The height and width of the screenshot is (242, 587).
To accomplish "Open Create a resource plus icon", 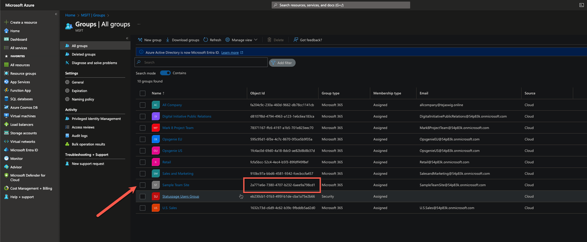I will [6, 22].
